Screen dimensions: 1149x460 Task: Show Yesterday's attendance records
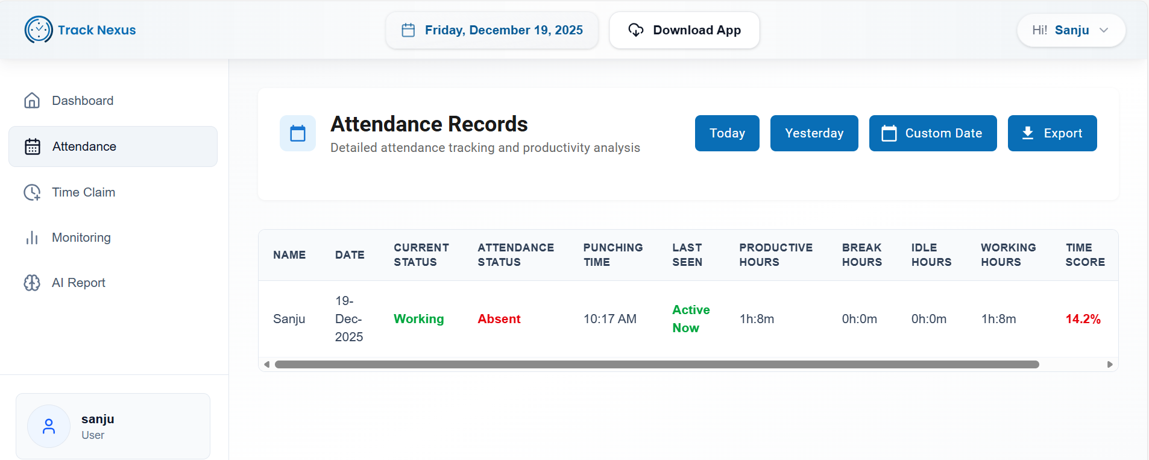click(814, 133)
